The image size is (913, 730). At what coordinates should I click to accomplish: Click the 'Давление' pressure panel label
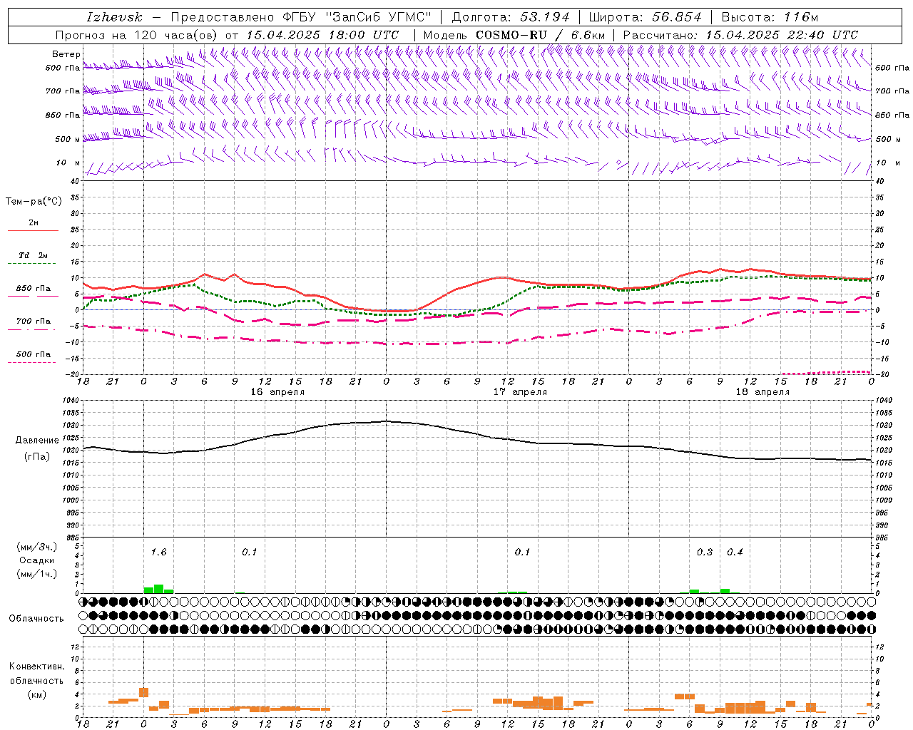[36, 441]
